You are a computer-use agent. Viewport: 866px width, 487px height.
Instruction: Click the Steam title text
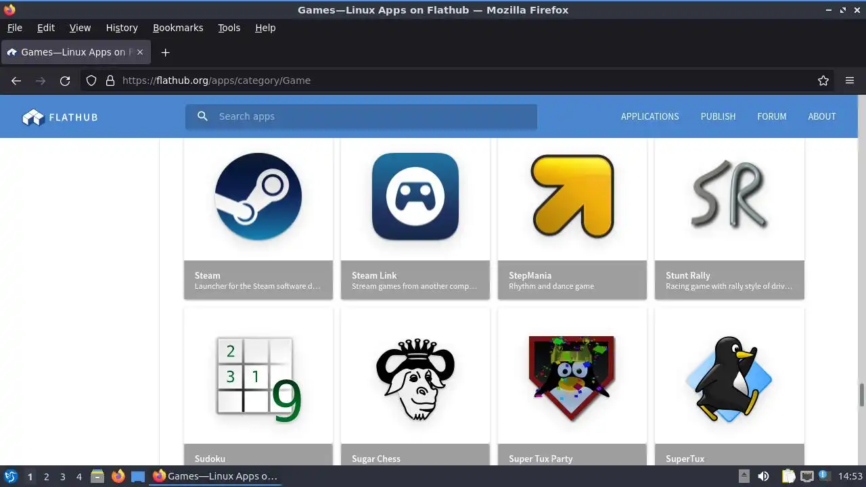(207, 275)
